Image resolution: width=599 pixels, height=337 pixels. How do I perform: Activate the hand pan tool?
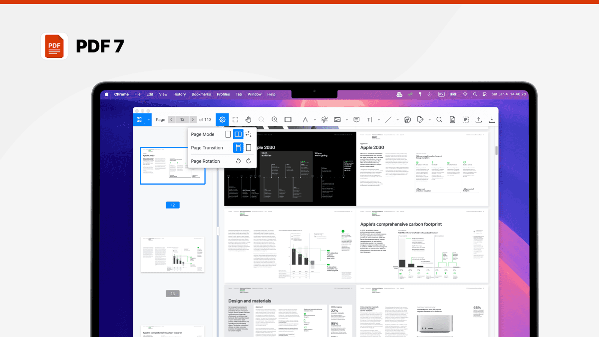point(248,120)
